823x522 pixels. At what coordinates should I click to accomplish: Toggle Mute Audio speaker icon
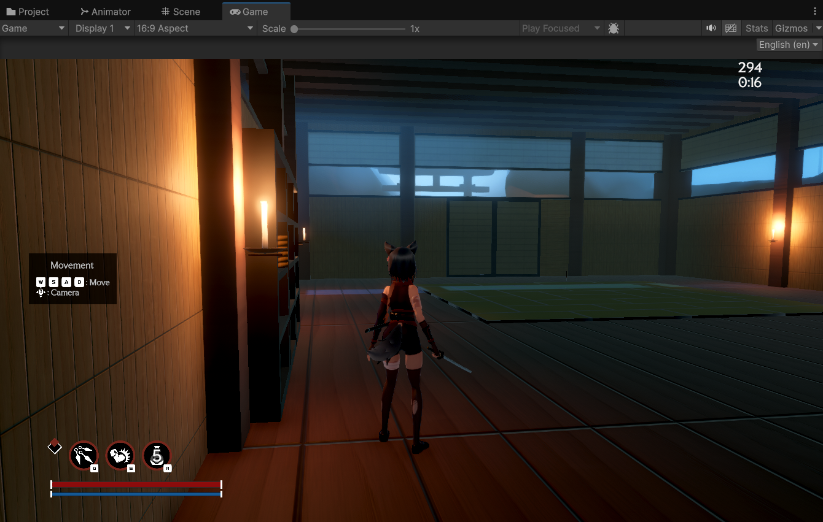(711, 28)
